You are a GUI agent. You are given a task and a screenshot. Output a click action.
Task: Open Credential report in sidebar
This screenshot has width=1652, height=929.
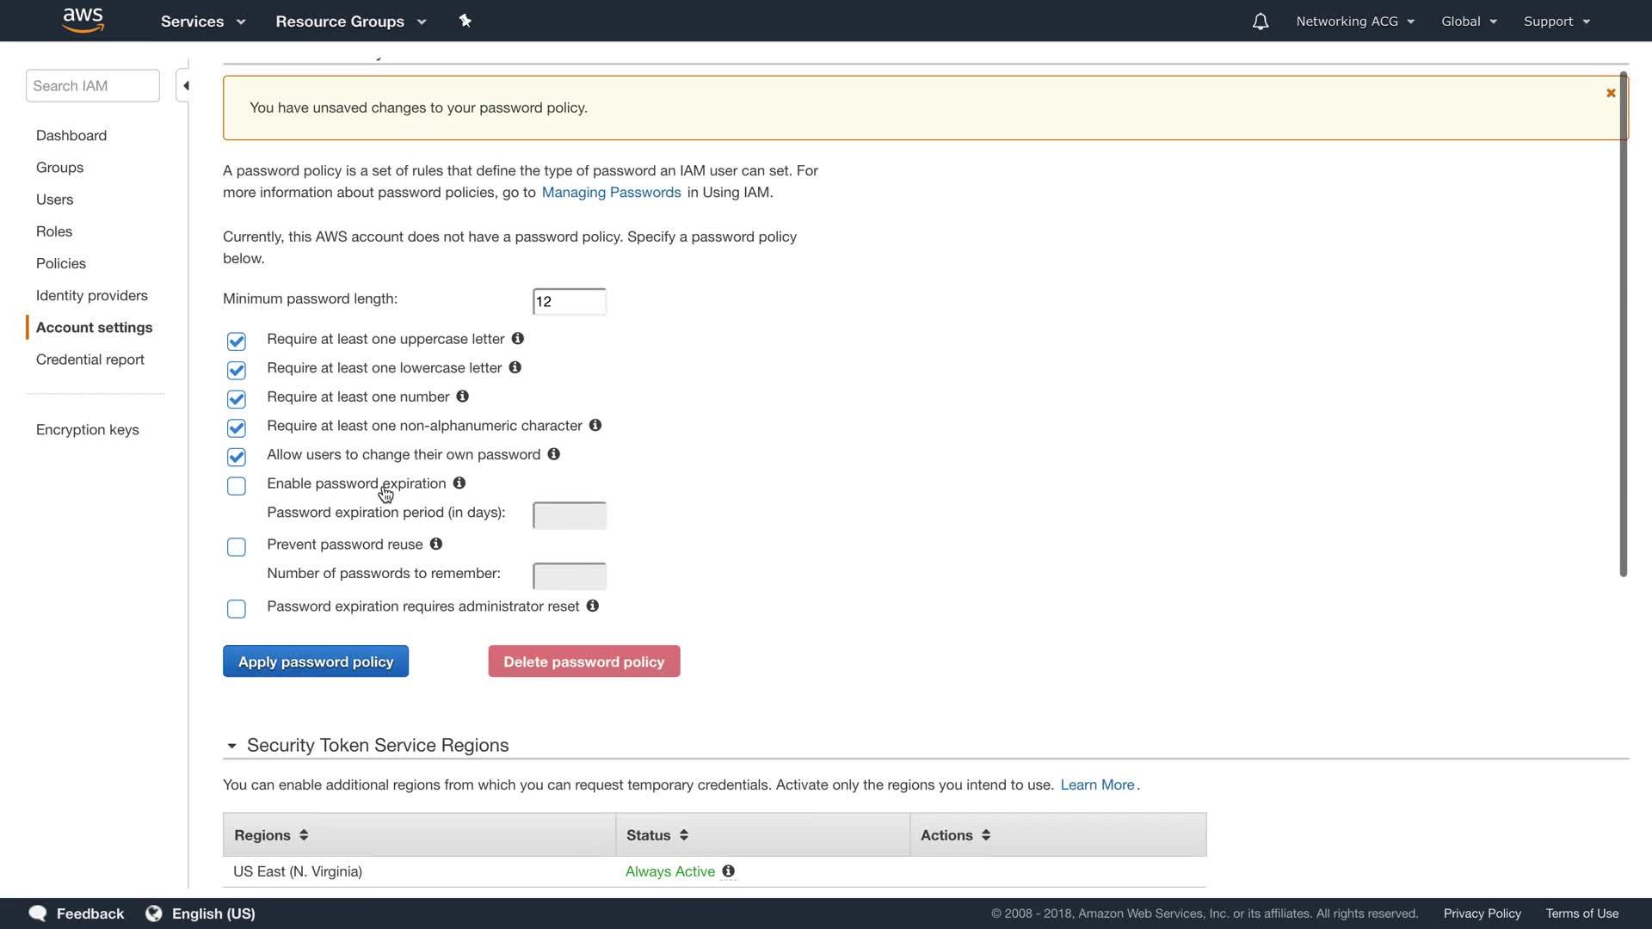pyautogui.click(x=90, y=360)
